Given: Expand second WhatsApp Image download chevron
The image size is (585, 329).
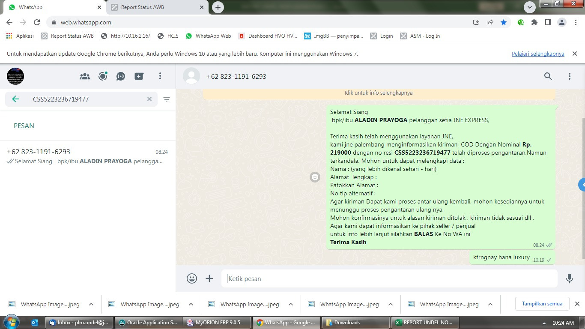Looking at the screenshot, I should 191,304.
